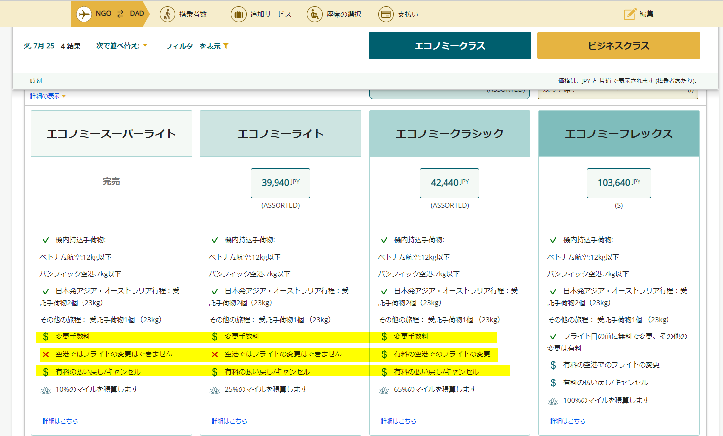Click the pencil edit icon
723x436 pixels.
[x=630, y=14]
